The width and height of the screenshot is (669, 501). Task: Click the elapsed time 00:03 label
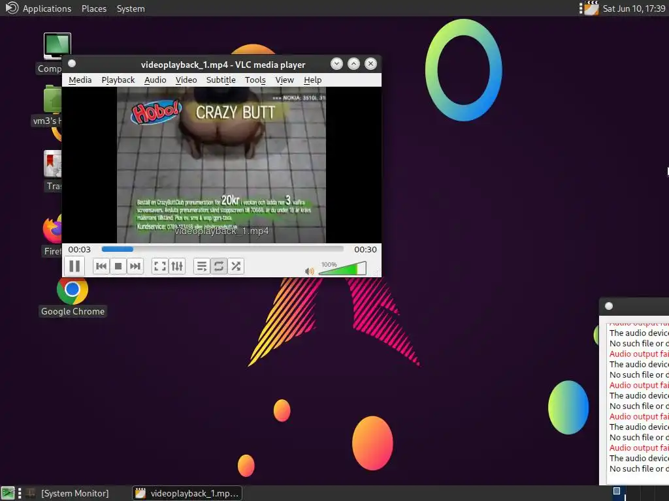79,250
